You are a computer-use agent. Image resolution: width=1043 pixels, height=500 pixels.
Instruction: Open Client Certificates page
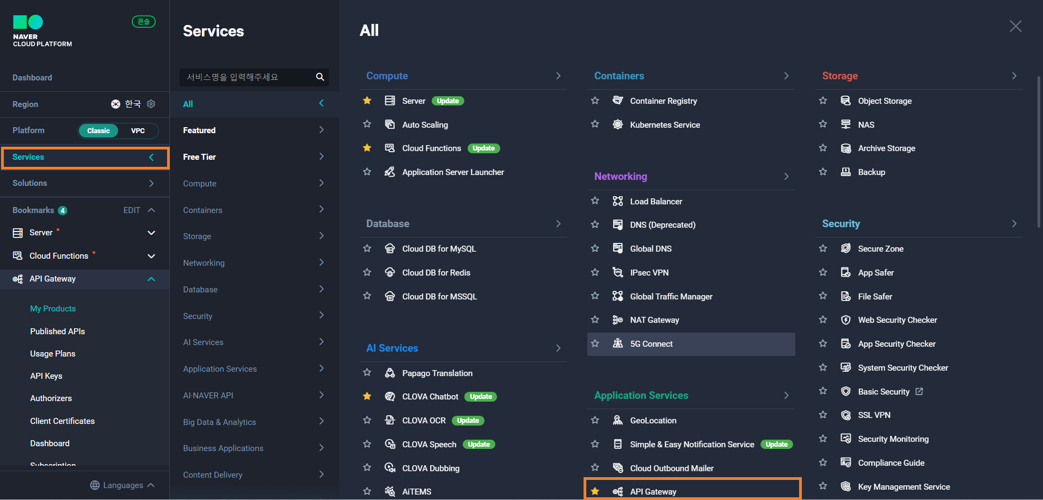(x=63, y=421)
